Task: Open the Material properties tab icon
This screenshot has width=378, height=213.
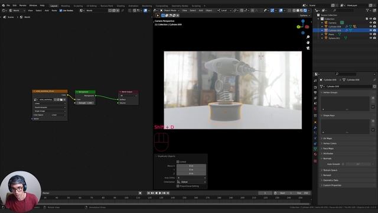Action: (315, 154)
